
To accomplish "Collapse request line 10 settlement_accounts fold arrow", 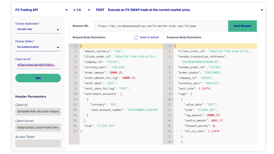I will coord(78,94).
